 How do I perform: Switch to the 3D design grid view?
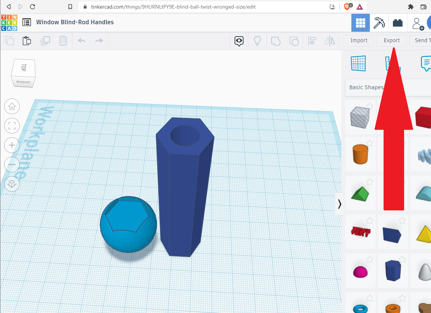point(360,23)
